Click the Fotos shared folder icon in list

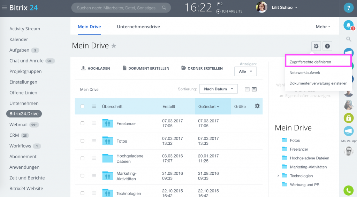[x=108, y=141]
